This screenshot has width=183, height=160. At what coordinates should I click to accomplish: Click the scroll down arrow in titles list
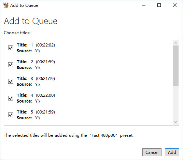[x=175, y=122]
